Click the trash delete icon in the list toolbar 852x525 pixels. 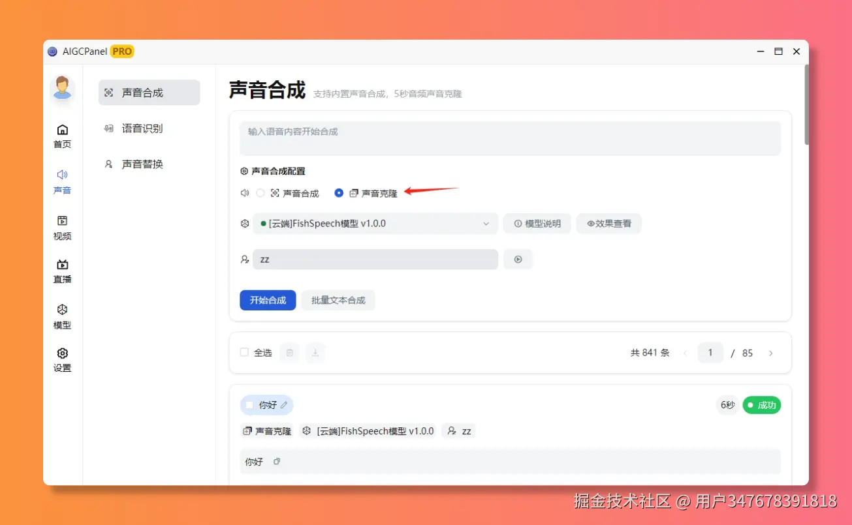click(x=290, y=353)
